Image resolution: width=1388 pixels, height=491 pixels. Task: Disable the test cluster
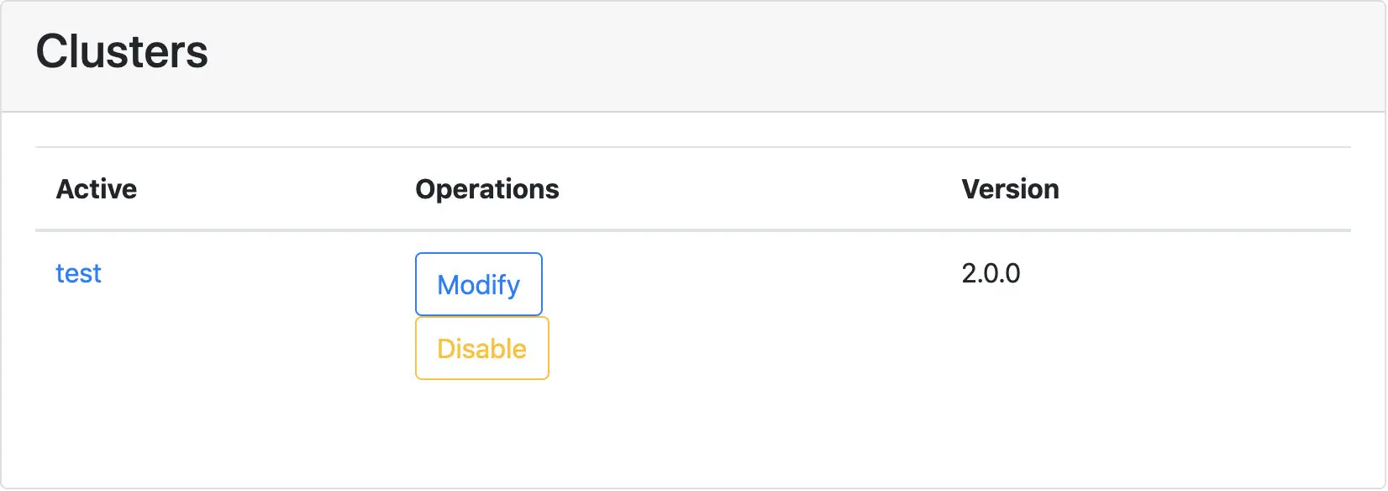481,348
